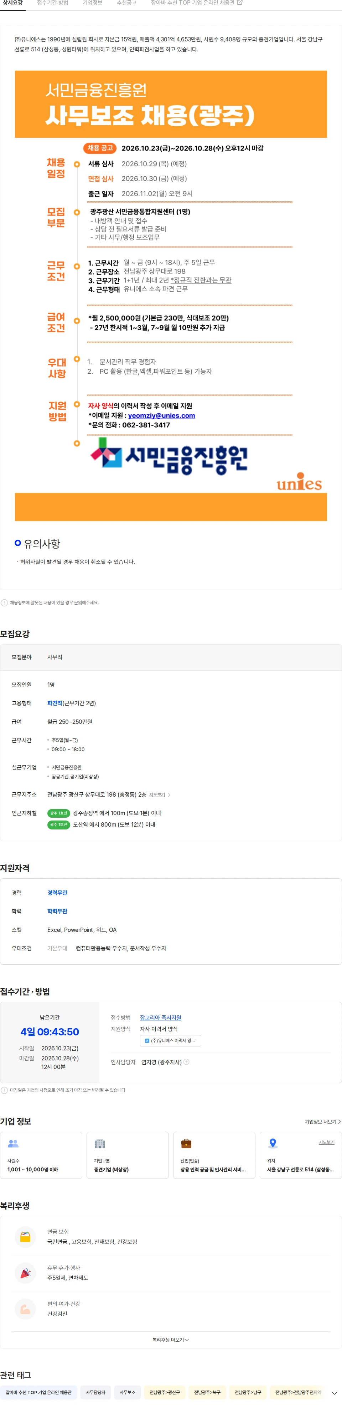Click the blue circle icon beside 유의사항
342x1413 pixels.
(17, 543)
